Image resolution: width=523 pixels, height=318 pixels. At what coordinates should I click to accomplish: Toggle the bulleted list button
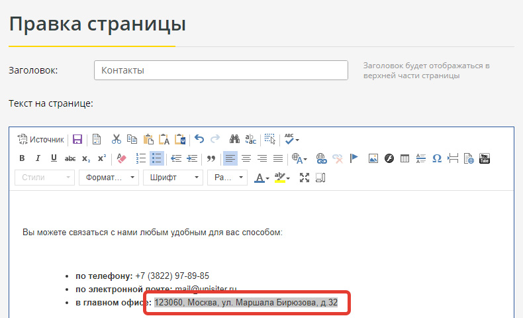click(x=156, y=158)
